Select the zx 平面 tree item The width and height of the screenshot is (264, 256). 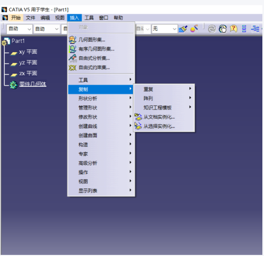[28, 74]
